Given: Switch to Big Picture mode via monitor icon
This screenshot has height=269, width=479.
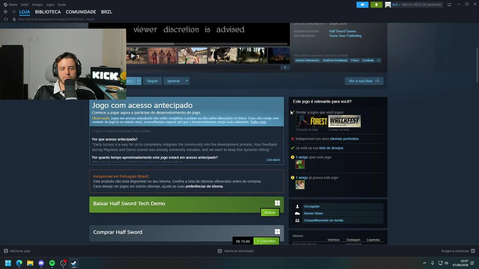Looking at the screenshot, I should click(x=449, y=4).
